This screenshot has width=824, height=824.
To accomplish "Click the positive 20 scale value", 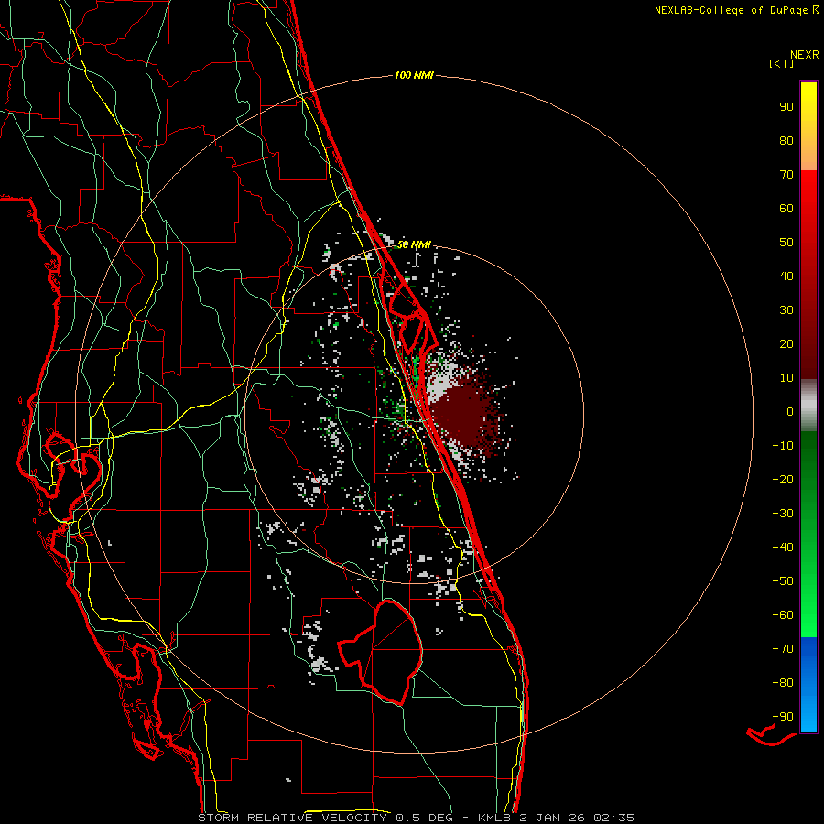I will pos(786,344).
